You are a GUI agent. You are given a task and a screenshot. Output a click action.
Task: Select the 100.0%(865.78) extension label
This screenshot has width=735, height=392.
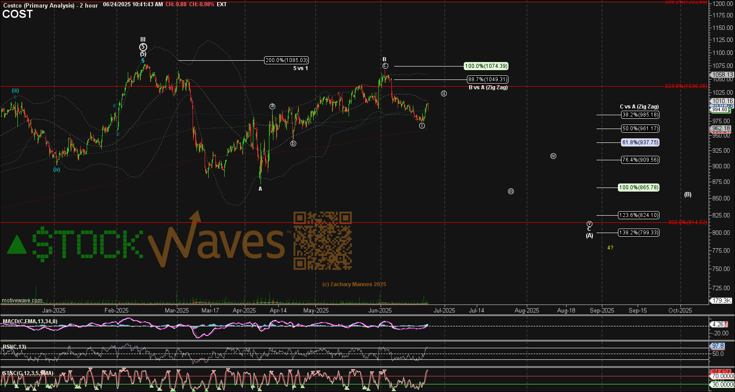coord(638,188)
